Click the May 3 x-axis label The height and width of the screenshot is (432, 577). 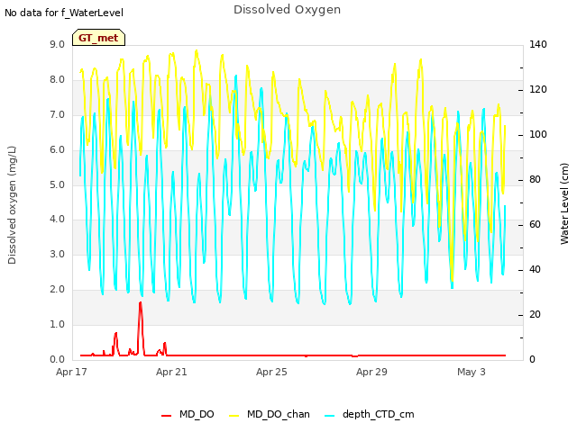pyautogui.click(x=472, y=372)
